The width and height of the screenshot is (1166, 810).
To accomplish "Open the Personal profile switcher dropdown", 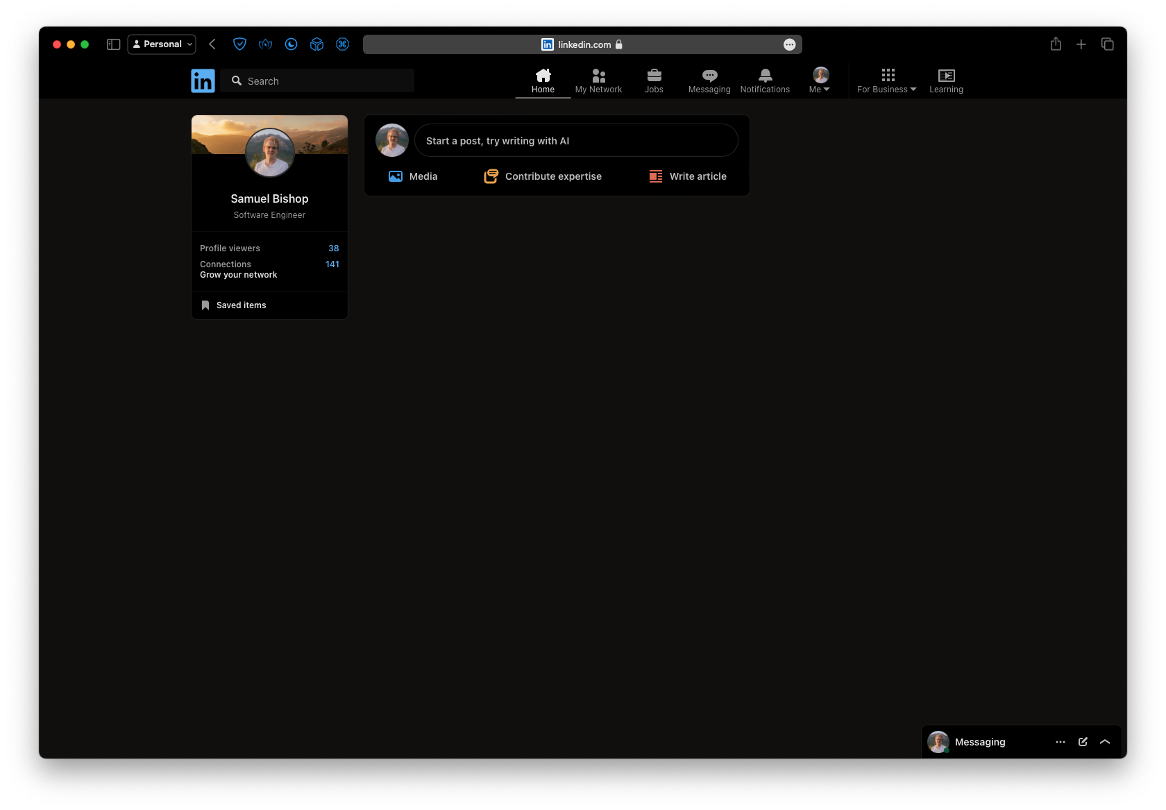I will pos(162,44).
